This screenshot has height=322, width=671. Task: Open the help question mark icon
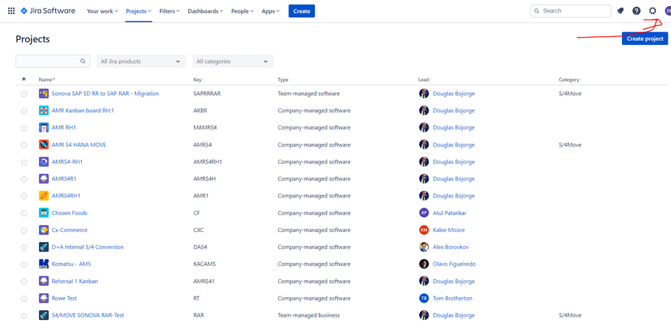tap(636, 11)
